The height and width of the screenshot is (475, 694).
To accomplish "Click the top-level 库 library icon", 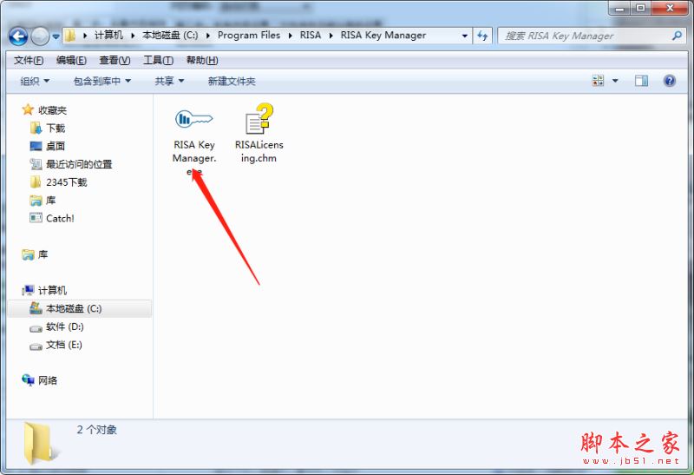I will (28, 254).
